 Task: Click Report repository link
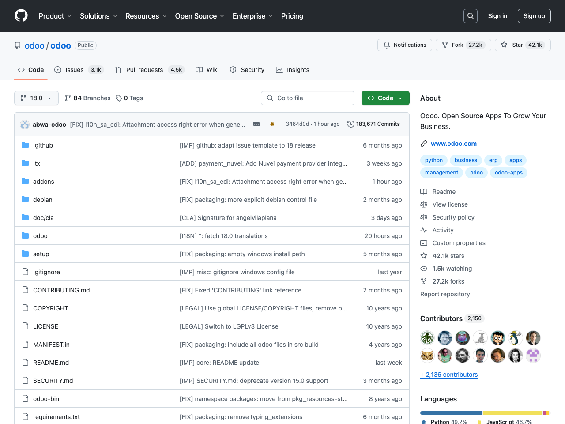(445, 294)
